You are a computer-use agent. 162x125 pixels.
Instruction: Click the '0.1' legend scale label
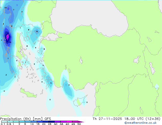coord(3,124)
